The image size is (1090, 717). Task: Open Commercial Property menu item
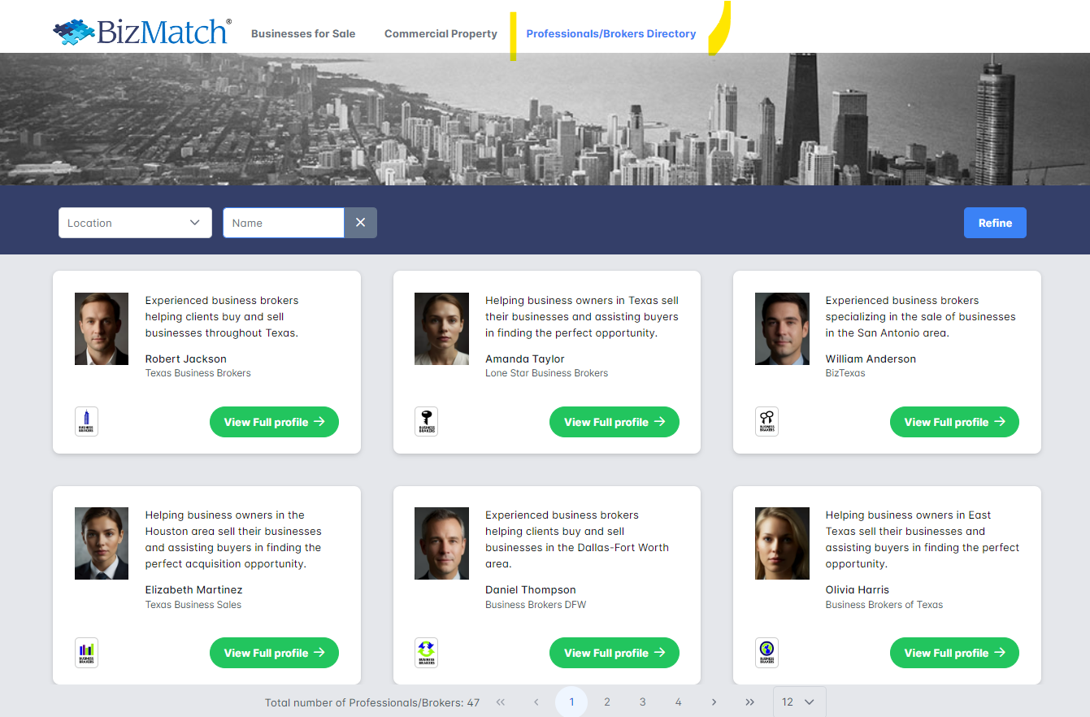click(441, 34)
